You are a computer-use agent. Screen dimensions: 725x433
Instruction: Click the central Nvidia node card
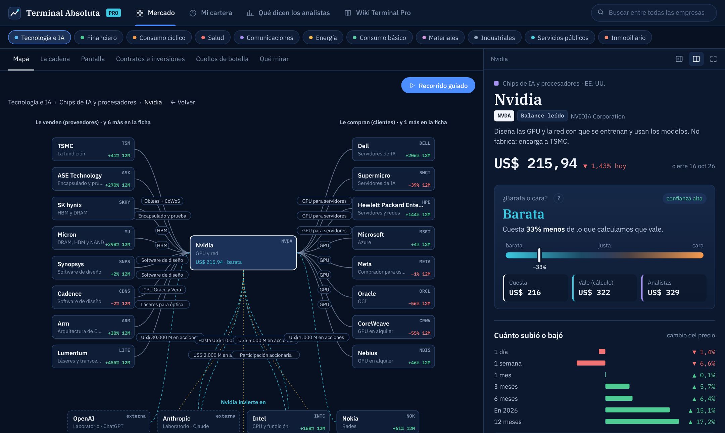click(x=243, y=253)
